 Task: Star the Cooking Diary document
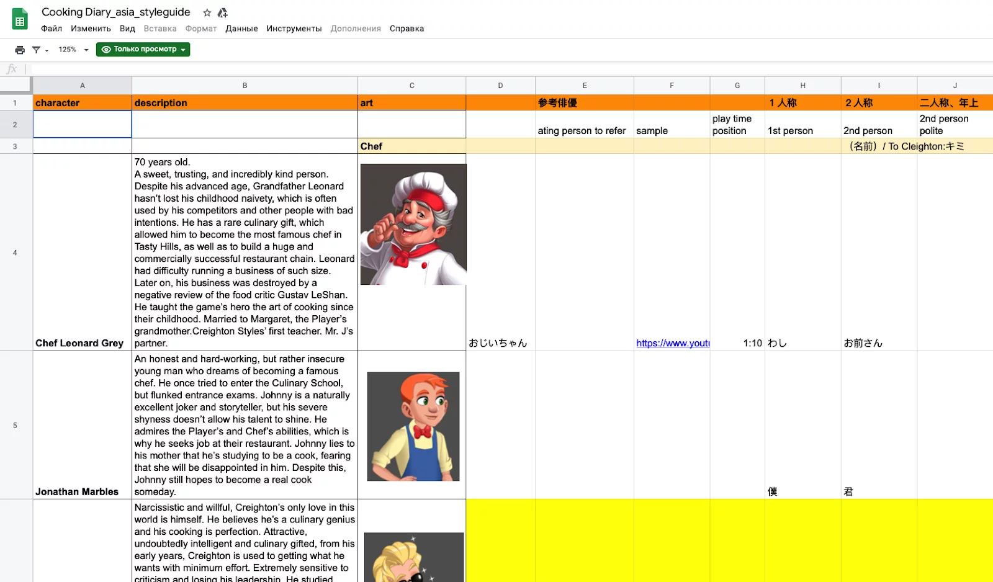click(x=207, y=12)
